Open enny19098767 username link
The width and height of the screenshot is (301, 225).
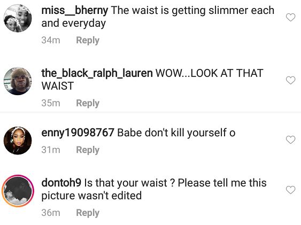[x=78, y=133]
